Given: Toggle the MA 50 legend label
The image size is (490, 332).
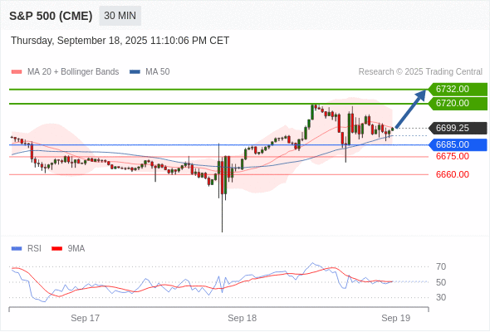Looking at the screenshot, I should (x=158, y=72).
